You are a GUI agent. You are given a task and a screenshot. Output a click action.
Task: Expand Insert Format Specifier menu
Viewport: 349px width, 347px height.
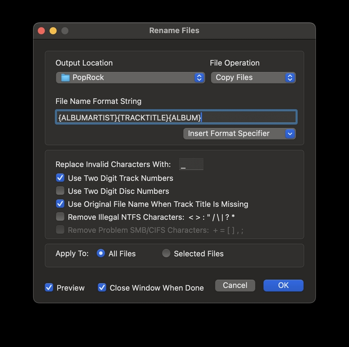240,134
